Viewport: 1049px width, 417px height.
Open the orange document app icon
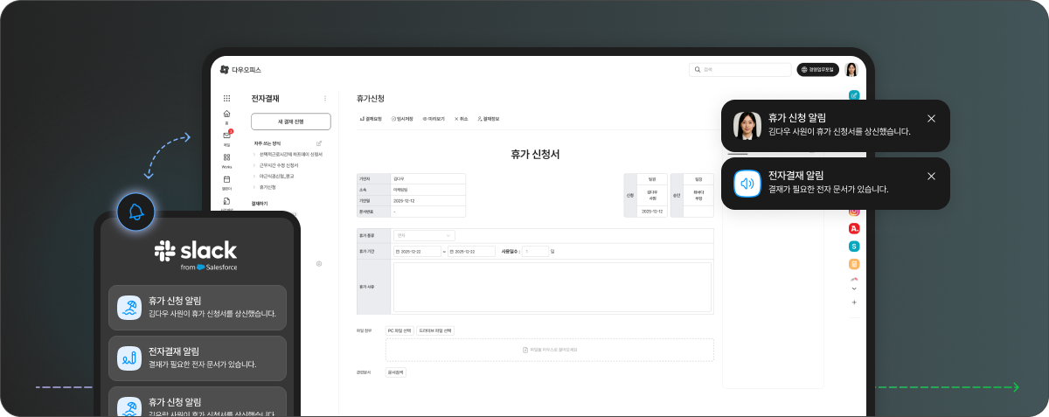(854, 264)
